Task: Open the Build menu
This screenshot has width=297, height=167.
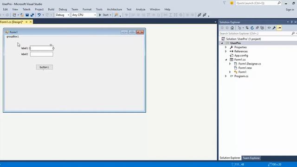Action: tap(51, 9)
